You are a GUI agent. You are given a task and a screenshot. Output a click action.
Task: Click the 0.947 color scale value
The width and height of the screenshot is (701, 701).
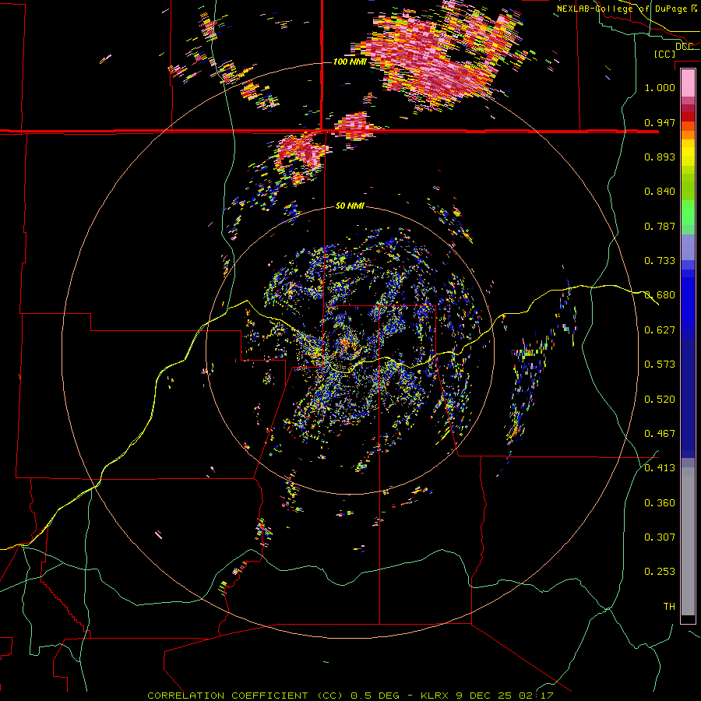point(660,122)
